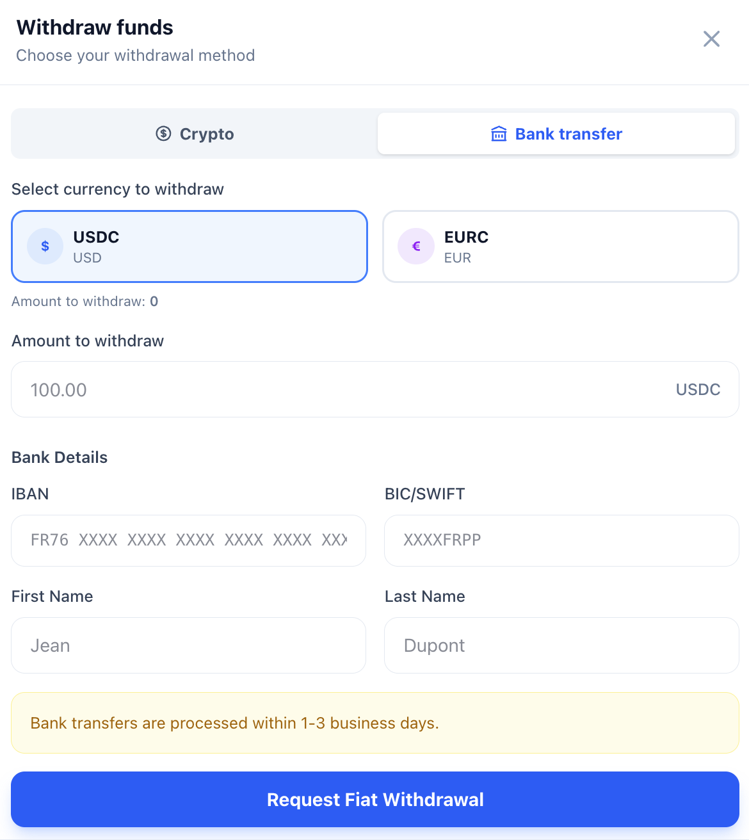Close the Withdraw funds dialog
The image size is (749, 840).
(711, 39)
